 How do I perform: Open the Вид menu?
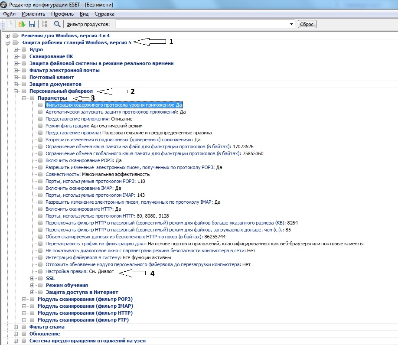coord(84,14)
